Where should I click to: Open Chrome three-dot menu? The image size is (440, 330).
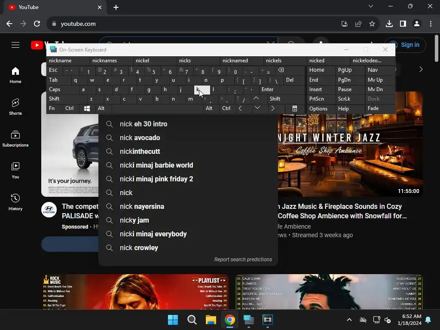pyautogui.click(x=431, y=24)
